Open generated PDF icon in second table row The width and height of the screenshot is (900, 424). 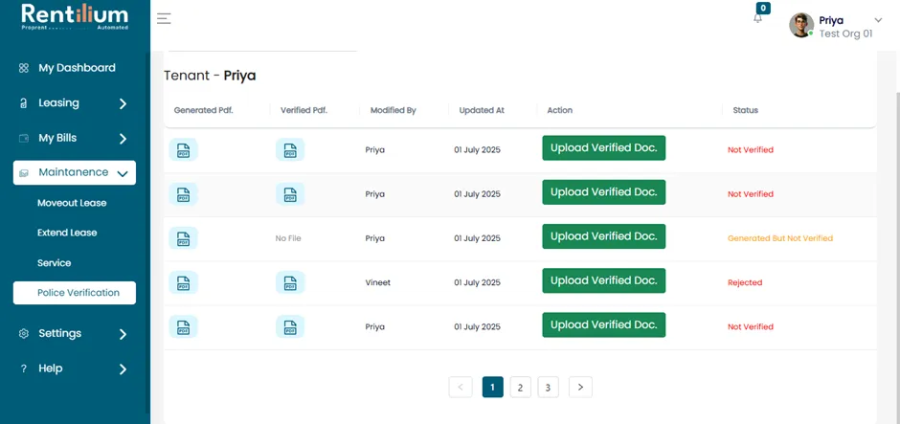(183, 194)
